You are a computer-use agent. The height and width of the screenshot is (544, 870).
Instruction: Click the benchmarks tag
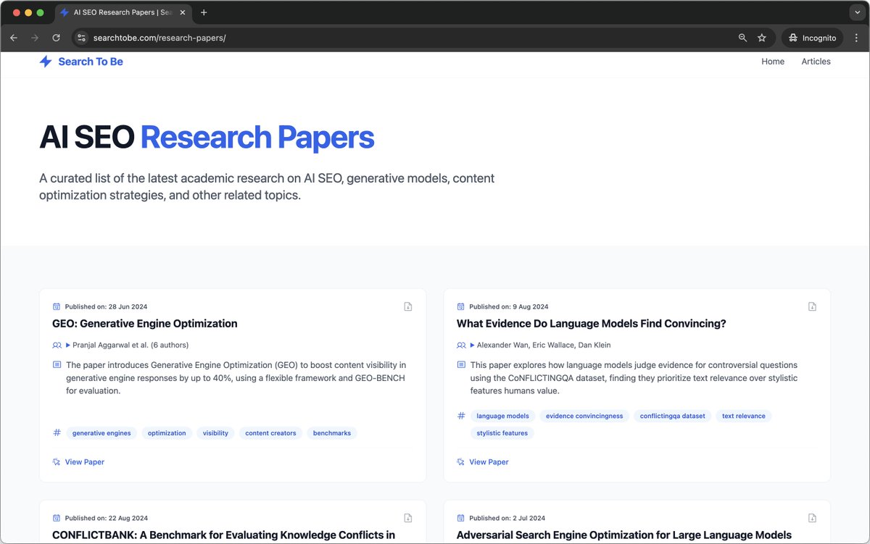(x=332, y=433)
